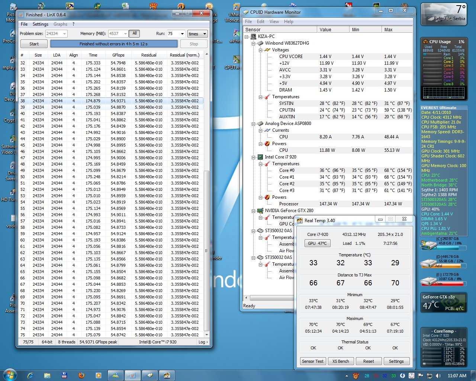Screen dimensions: 476x381
Task: Click the LinX finished progress bar
Action: [x=113, y=44]
